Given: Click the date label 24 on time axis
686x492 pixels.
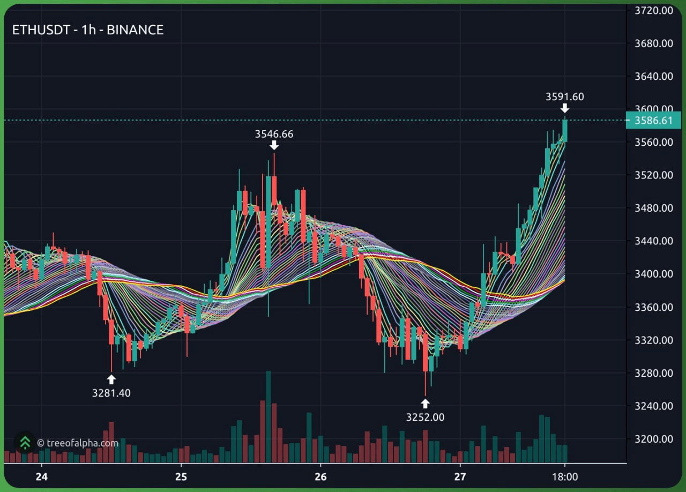Looking at the screenshot, I should click(42, 476).
